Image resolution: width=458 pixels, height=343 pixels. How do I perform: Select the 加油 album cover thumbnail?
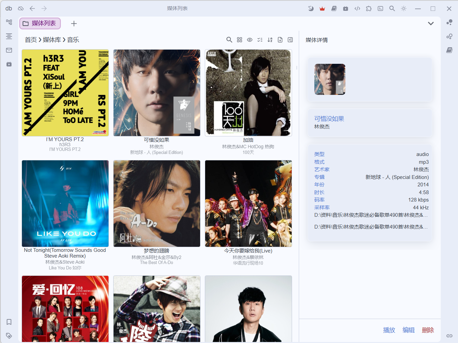(248, 93)
